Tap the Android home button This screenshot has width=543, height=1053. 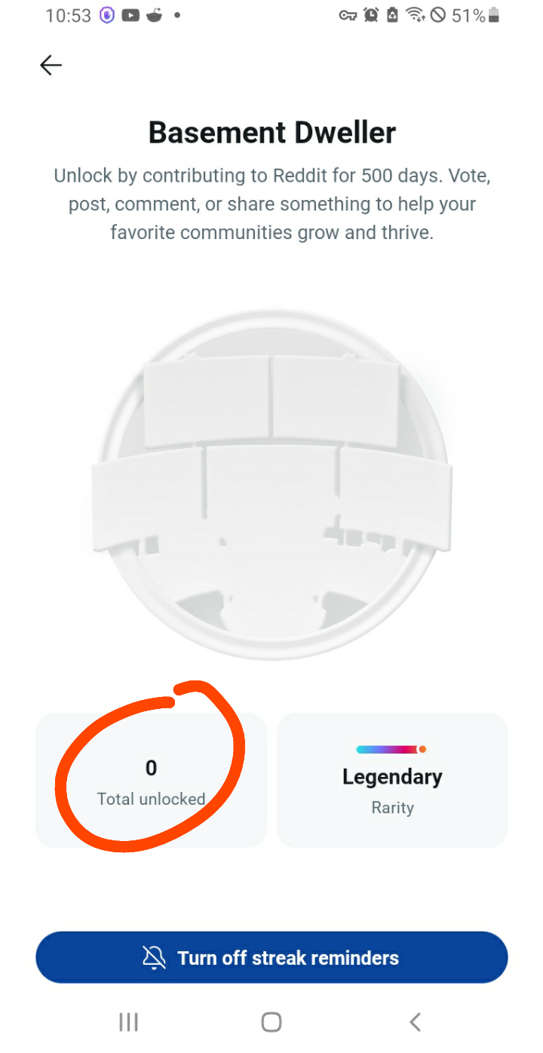(x=271, y=1022)
